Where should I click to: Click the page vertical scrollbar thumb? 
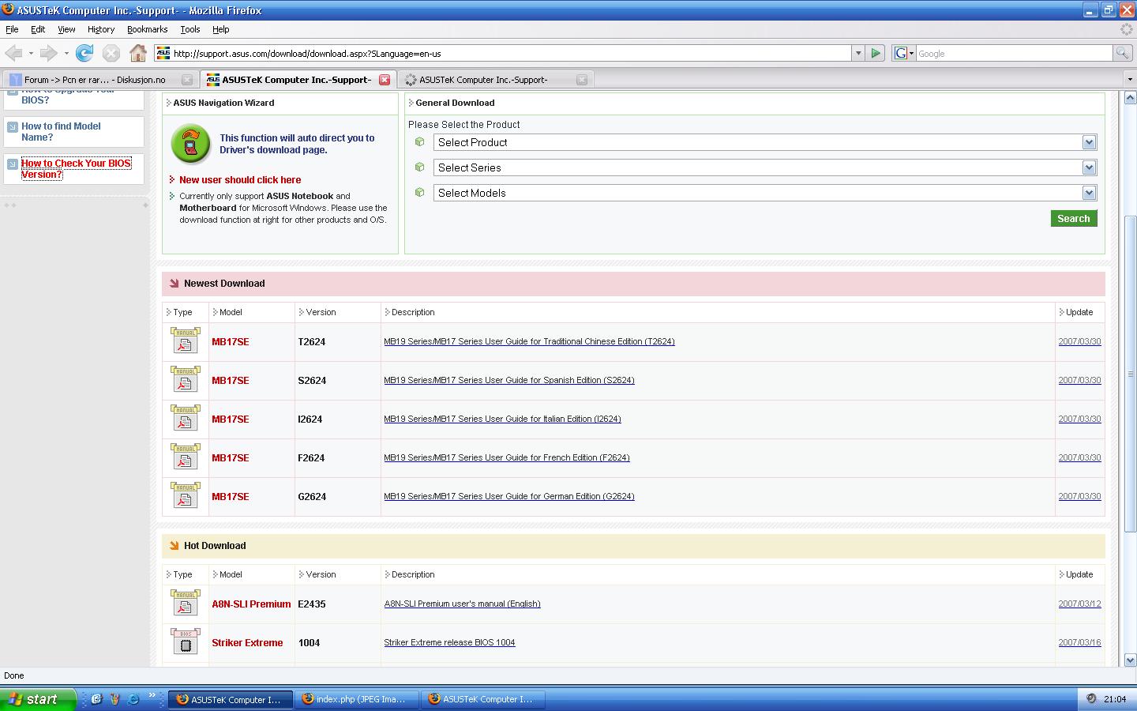point(1130,374)
